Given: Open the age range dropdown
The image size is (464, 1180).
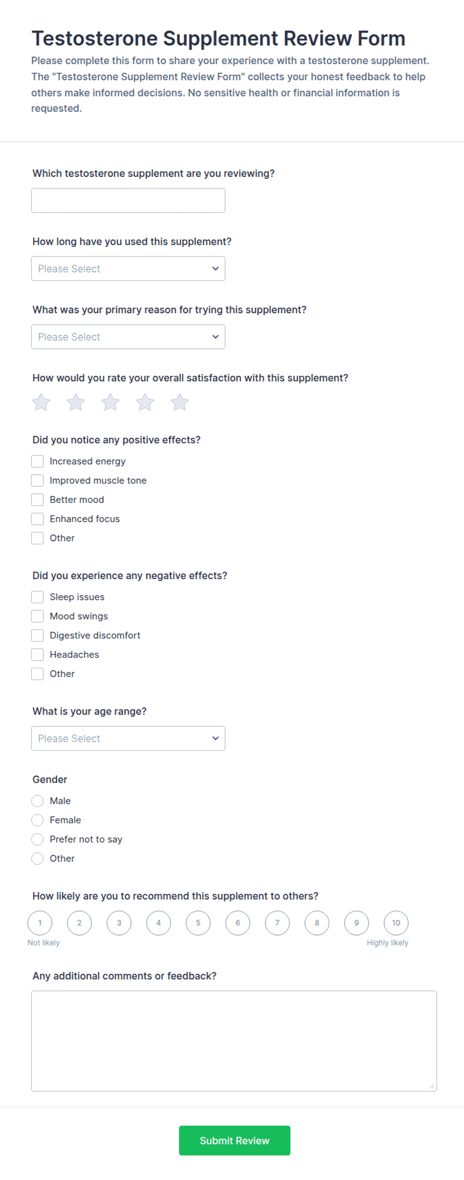Looking at the screenshot, I should (128, 739).
